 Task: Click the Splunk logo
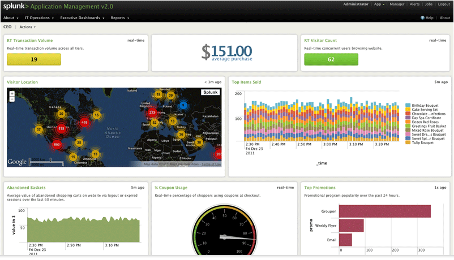click(16, 6)
